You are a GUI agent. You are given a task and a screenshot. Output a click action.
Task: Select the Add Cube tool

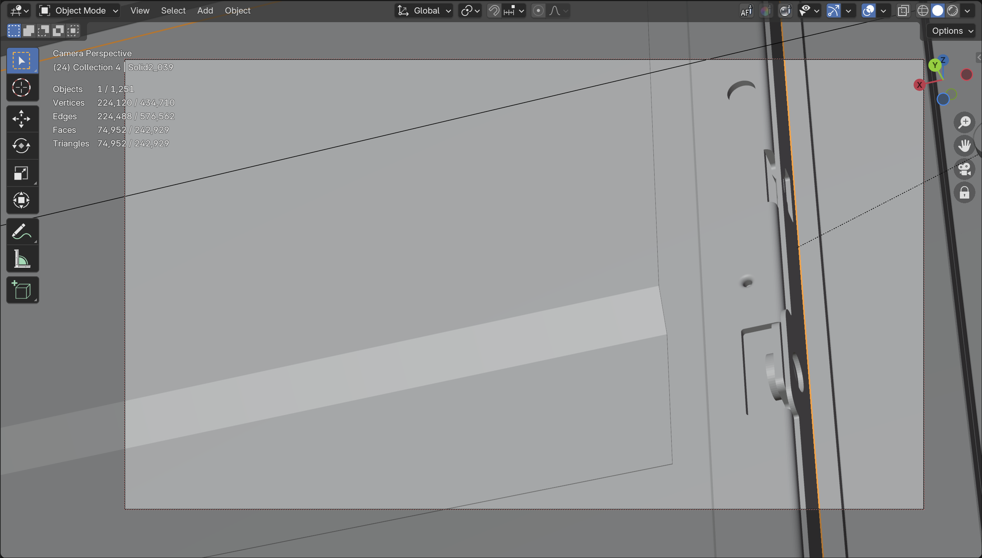click(x=22, y=290)
